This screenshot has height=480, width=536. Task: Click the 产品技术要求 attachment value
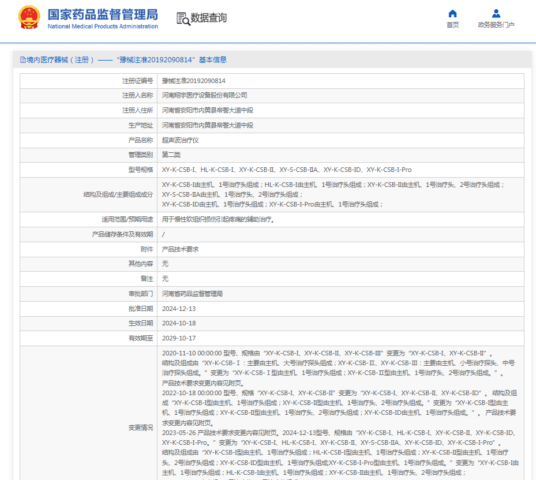tap(180, 250)
